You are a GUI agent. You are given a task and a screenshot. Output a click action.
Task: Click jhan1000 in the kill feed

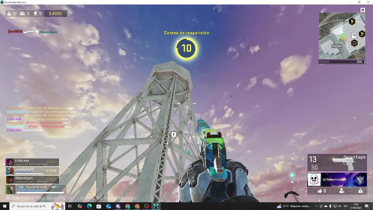tap(15, 32)
